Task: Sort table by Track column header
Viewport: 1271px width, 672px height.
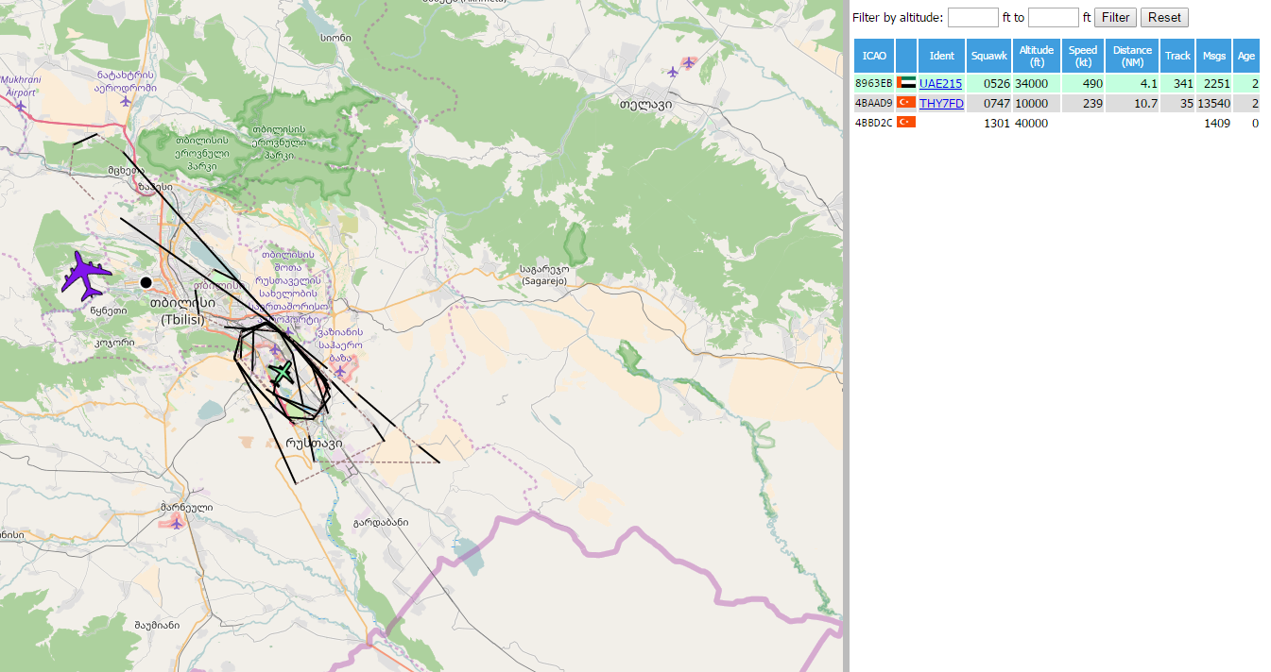Action: click(x=1177, y=56)
